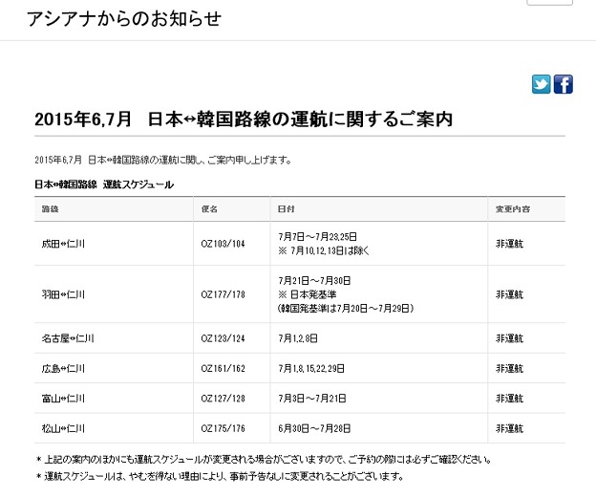Click the footnote starting 上記の案内のほかにも
Screen dimensions: 596x498
[x=265, y=460]
